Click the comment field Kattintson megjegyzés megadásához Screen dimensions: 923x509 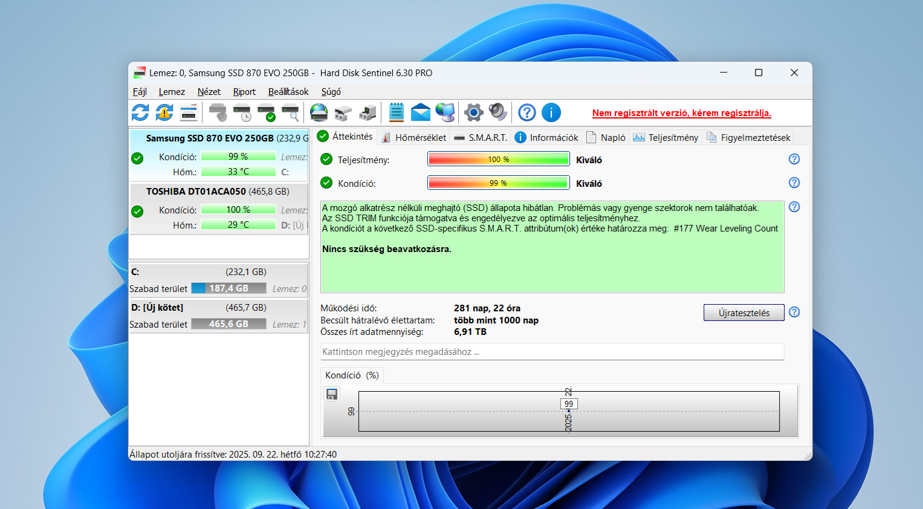[x=552, y=352]
